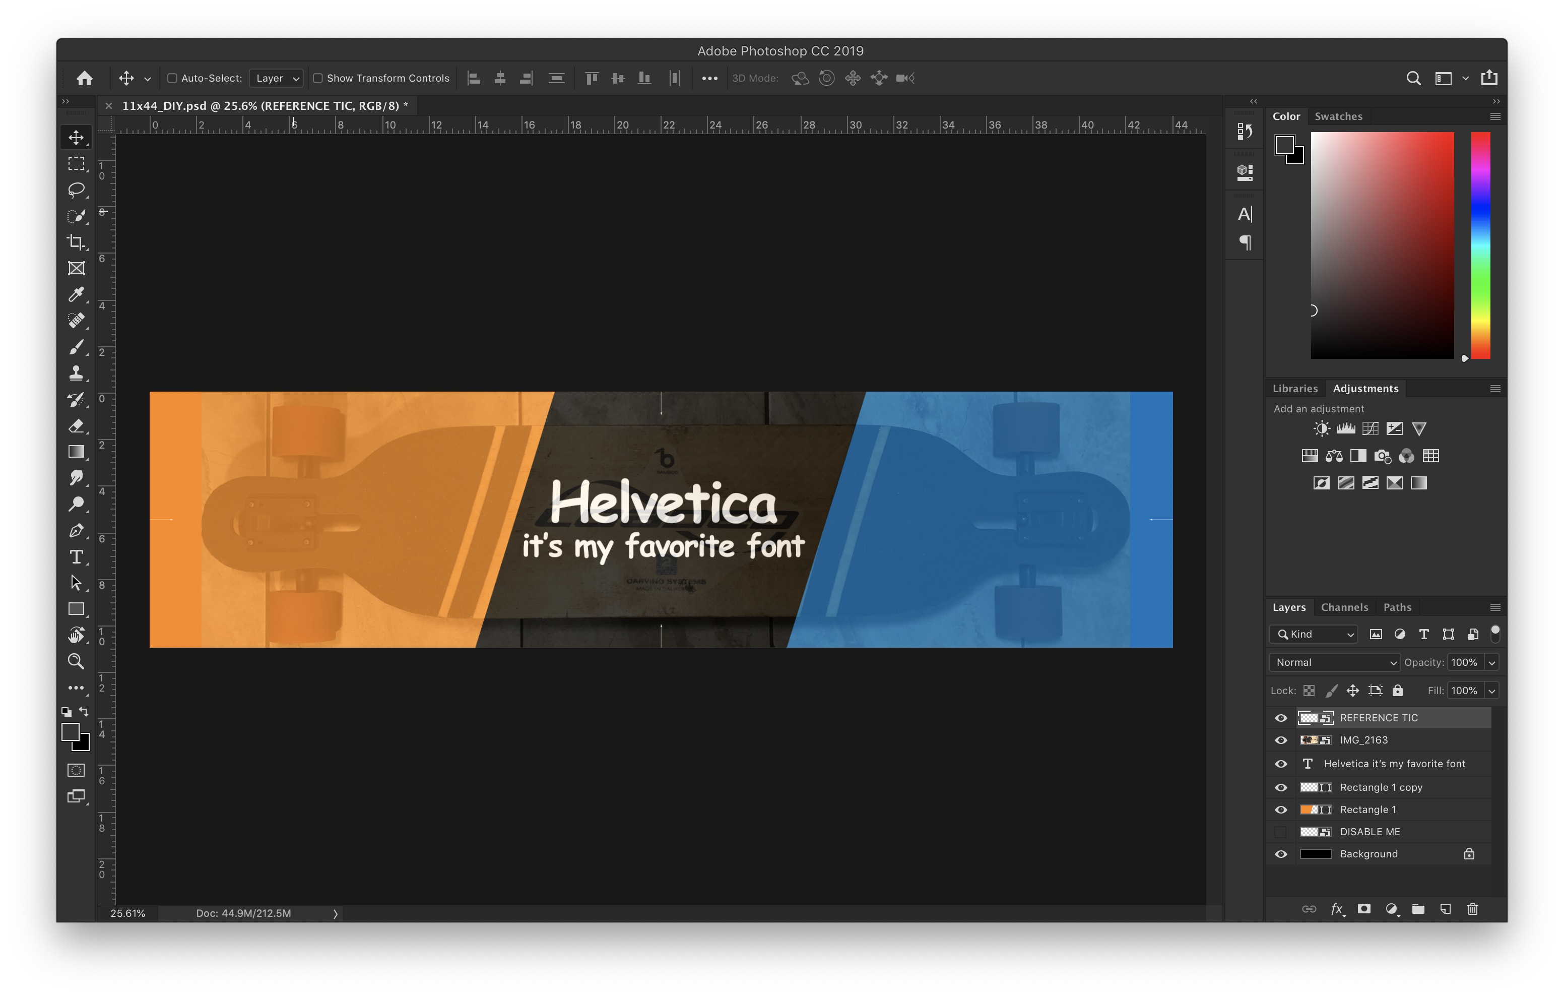The image size is (1564, 997).
Task: Click Delete layer trash icon
Action: coord(1472,909)
